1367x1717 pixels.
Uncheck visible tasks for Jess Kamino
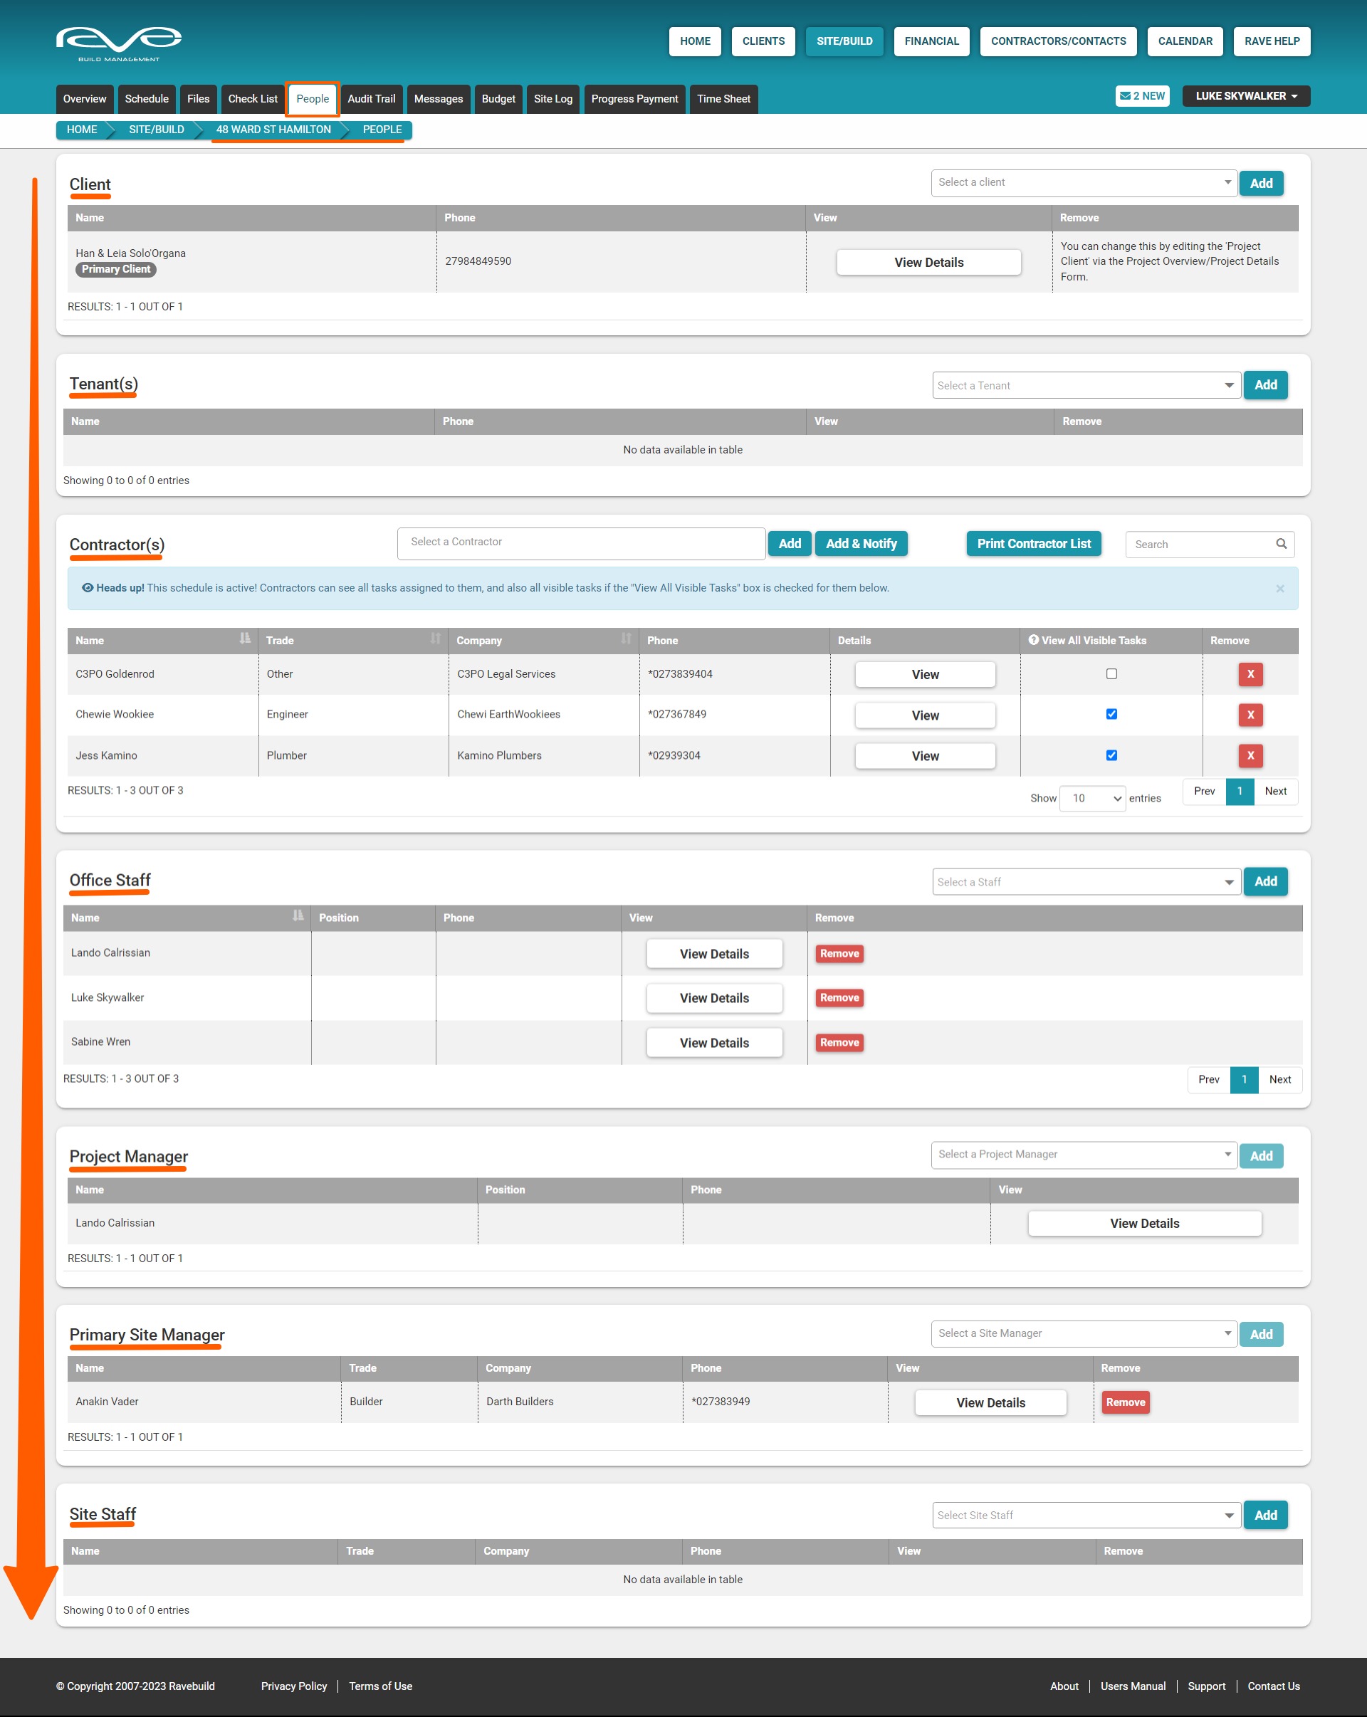coord(1111,756)
